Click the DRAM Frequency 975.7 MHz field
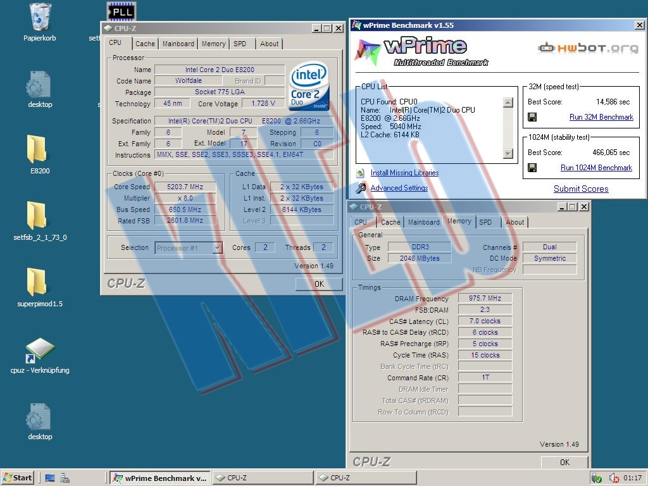648x486 pixels. tap(485, 298)
